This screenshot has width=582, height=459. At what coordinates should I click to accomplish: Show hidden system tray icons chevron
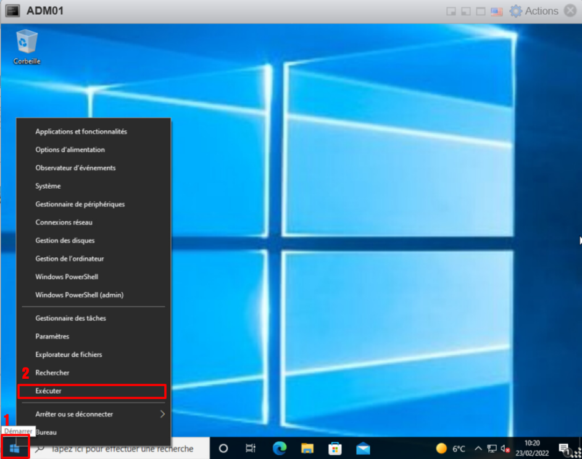(478, 449)
